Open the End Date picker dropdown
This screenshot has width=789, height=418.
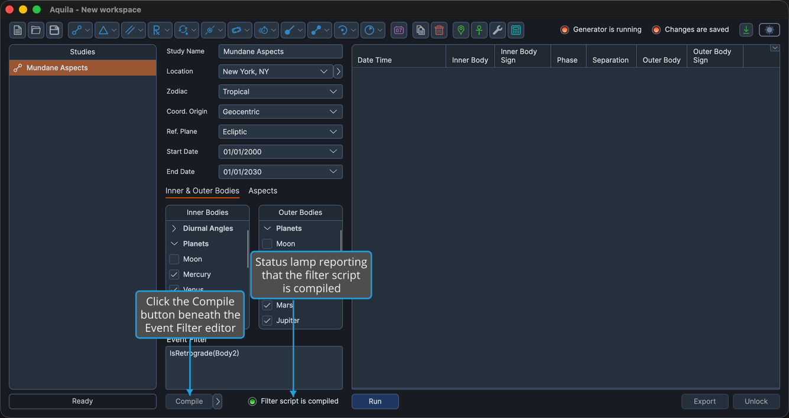333,172
